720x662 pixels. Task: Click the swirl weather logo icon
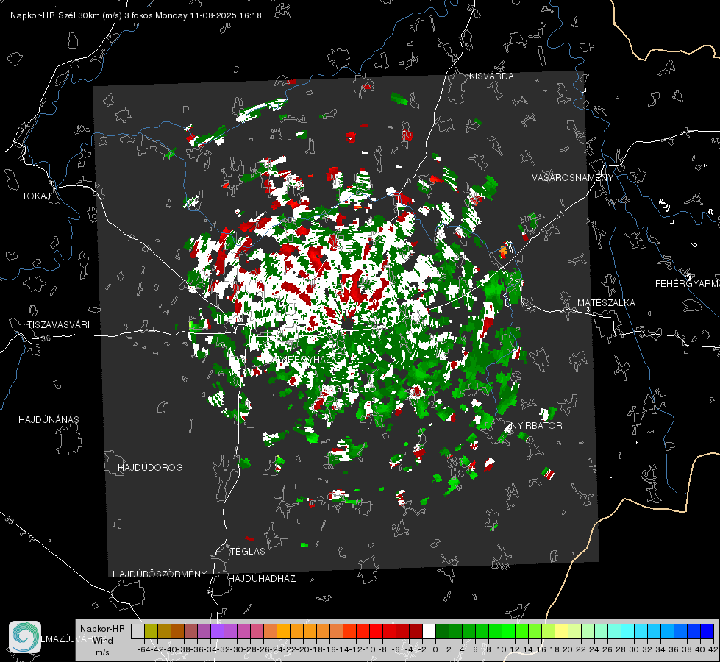25,637
